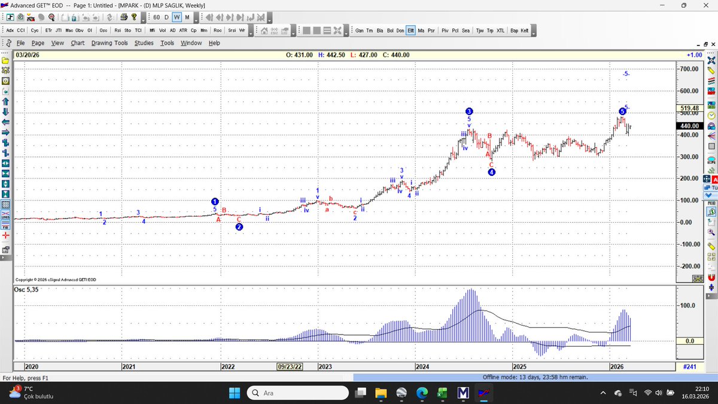Open Microsoft Edge from taskbar

[422, 393]
